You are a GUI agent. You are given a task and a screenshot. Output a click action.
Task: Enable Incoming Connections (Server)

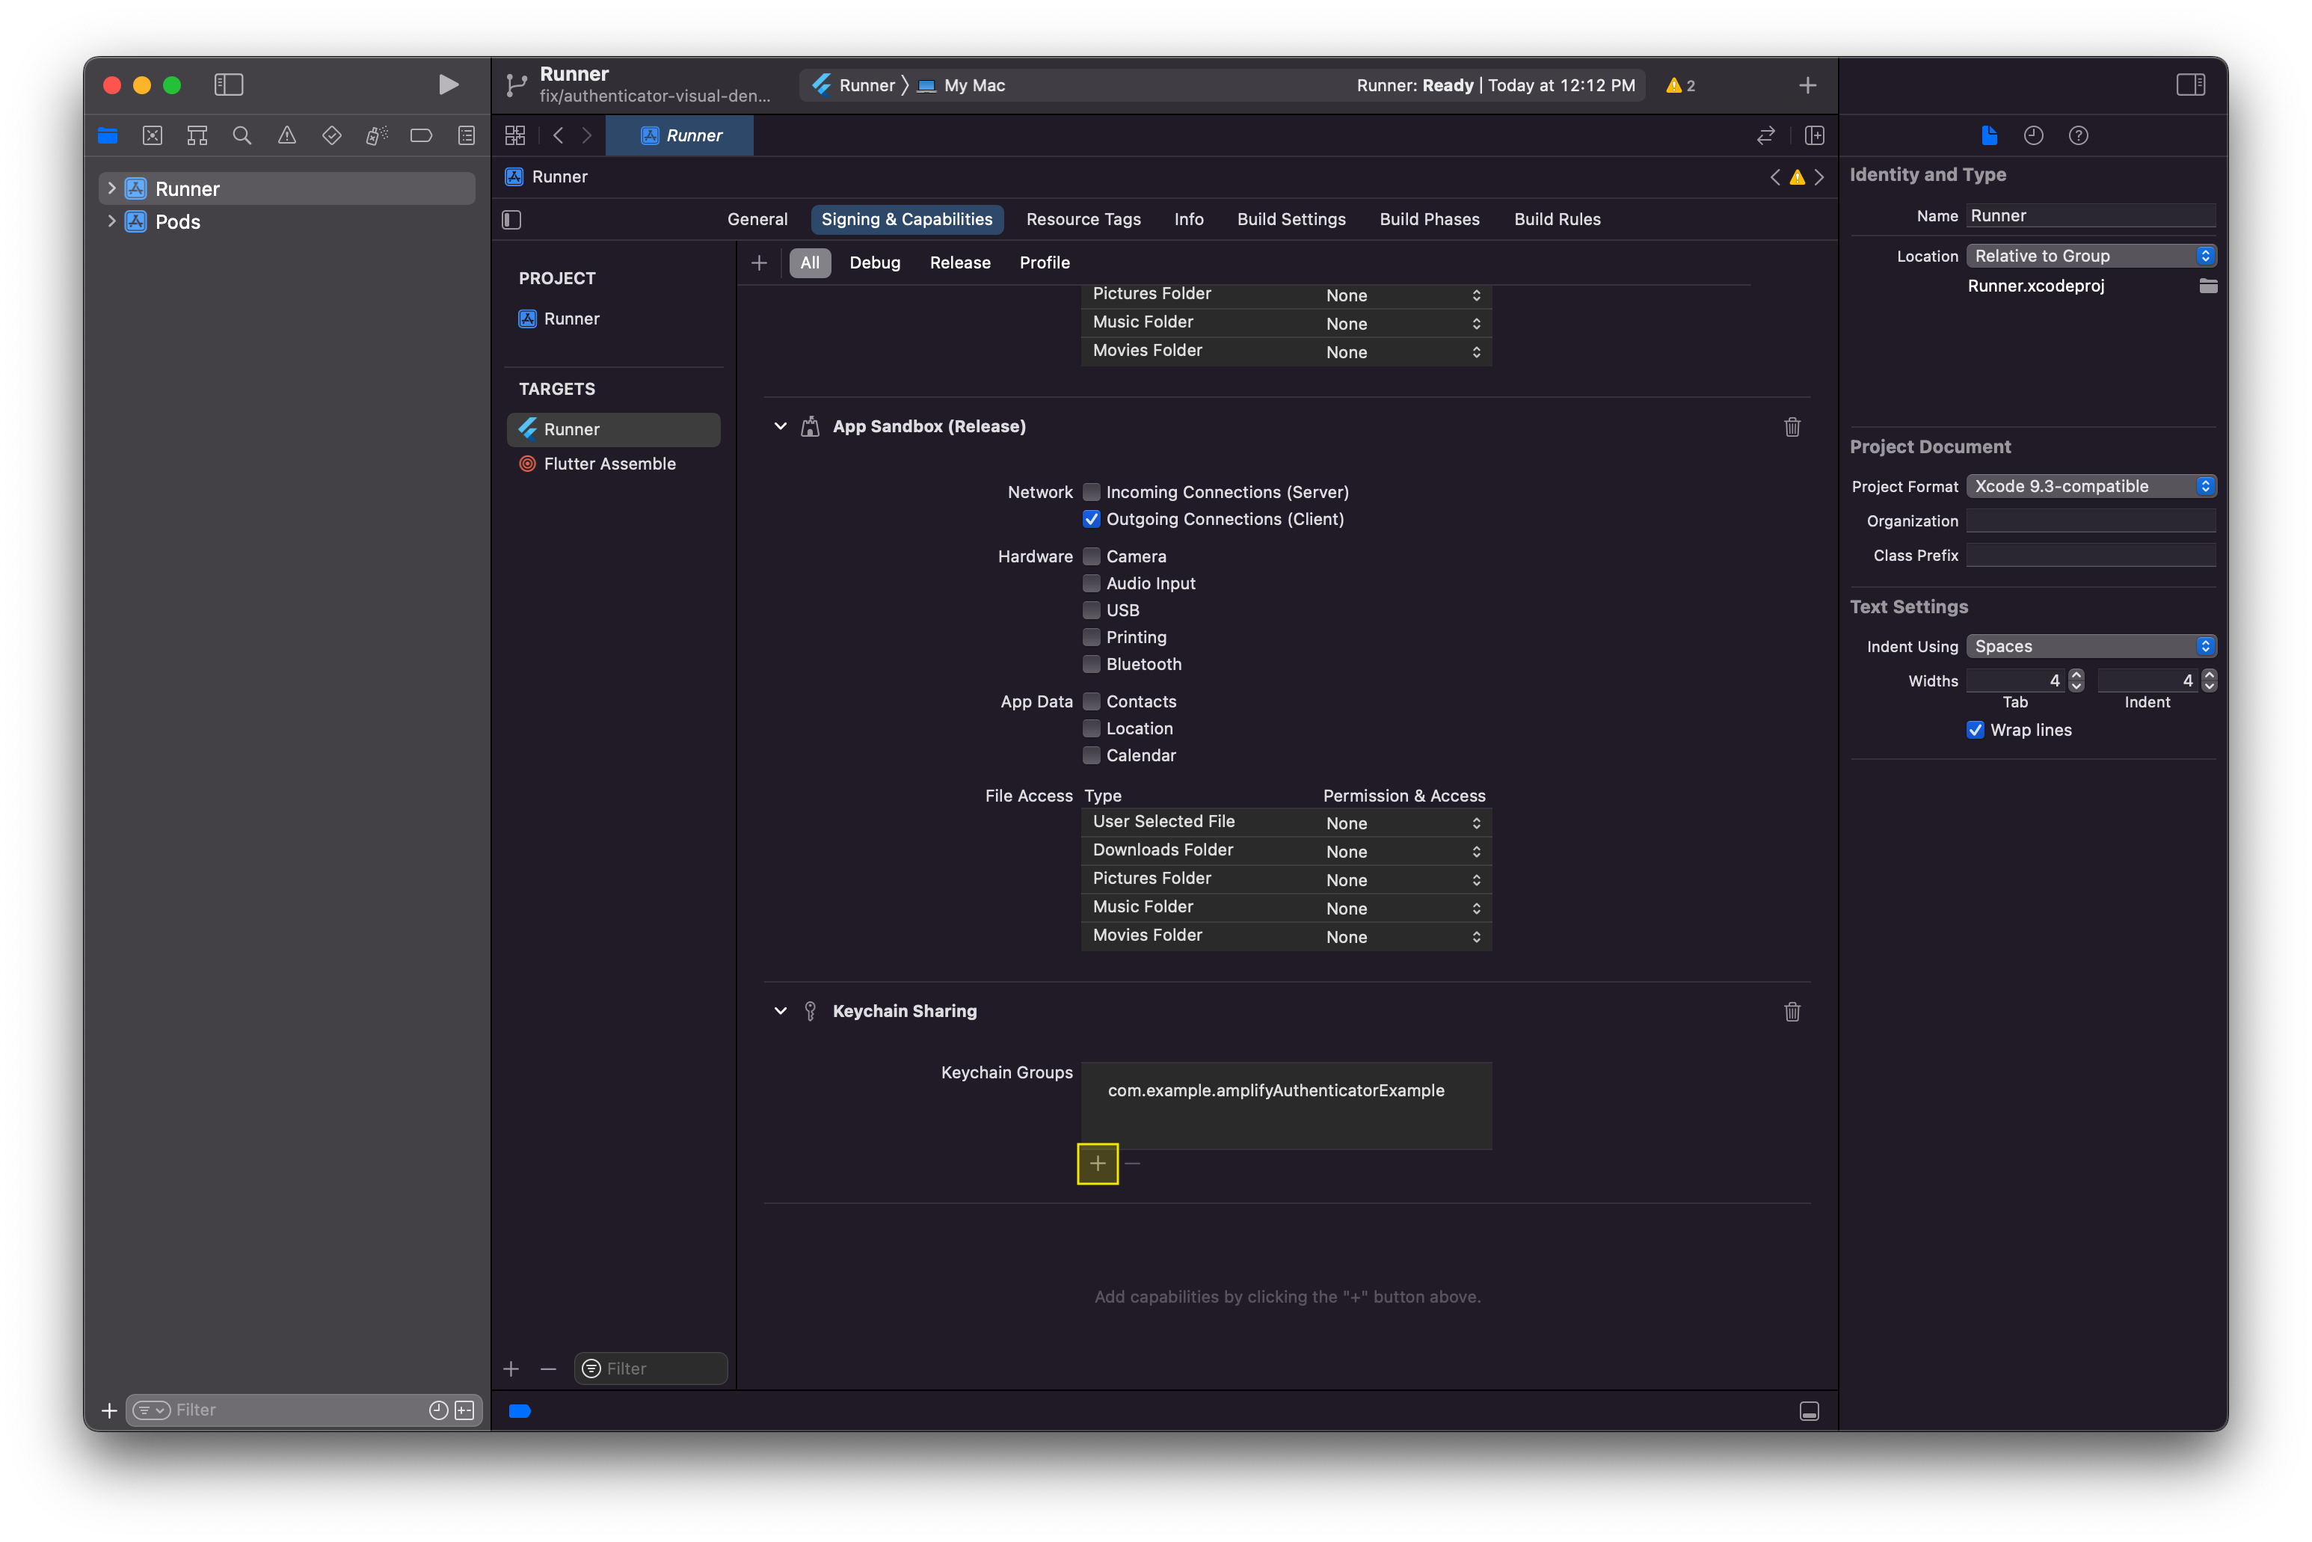(x=1091, y=492)
